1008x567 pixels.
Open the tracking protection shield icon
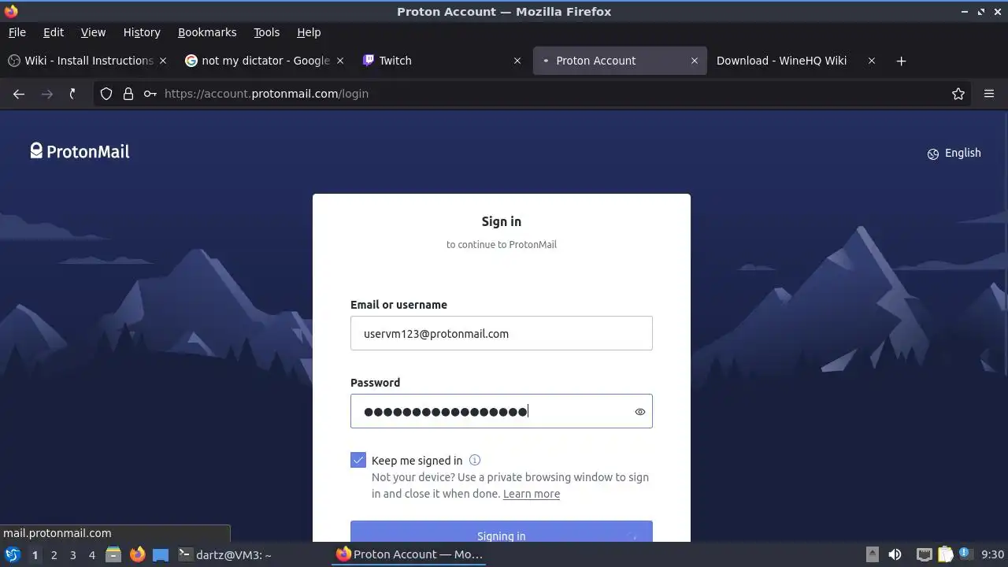point(106,94)
